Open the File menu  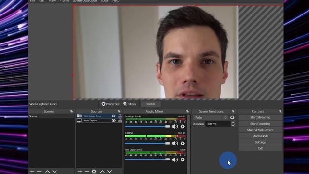point(32,1)
